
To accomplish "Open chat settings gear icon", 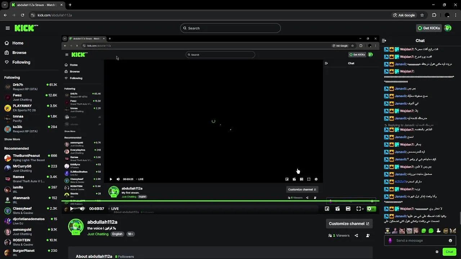I will tap(437, 252).
